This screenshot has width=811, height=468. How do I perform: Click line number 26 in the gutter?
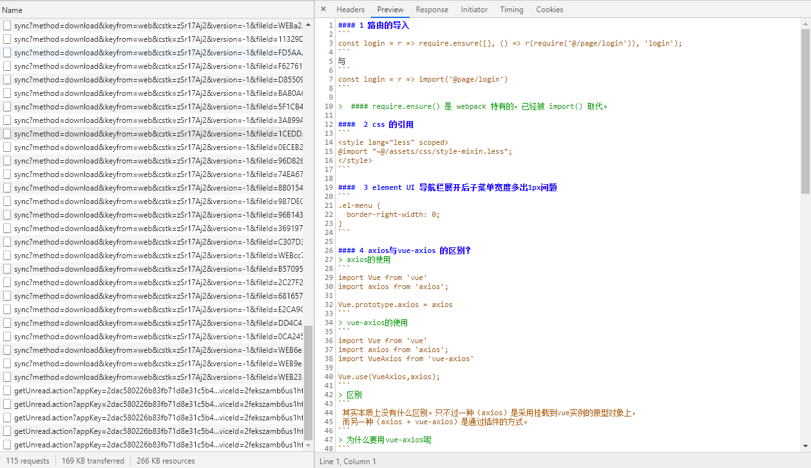point(329,251)
